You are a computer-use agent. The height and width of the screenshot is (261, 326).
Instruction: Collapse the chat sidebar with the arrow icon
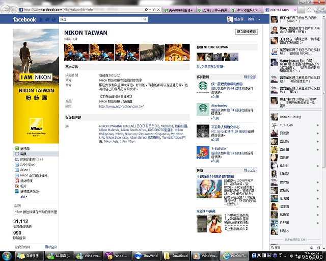coord(318,248)
